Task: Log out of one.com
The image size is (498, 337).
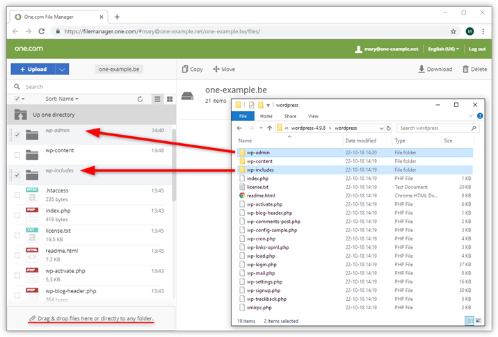Action: coord(477,49)
